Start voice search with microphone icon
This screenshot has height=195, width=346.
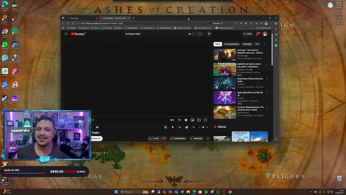pyautogui.click(x=209, y=34)
